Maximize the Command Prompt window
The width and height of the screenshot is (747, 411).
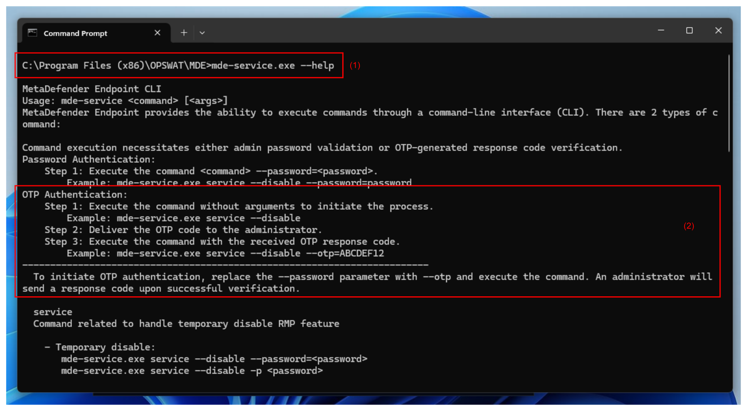(689, 31)
